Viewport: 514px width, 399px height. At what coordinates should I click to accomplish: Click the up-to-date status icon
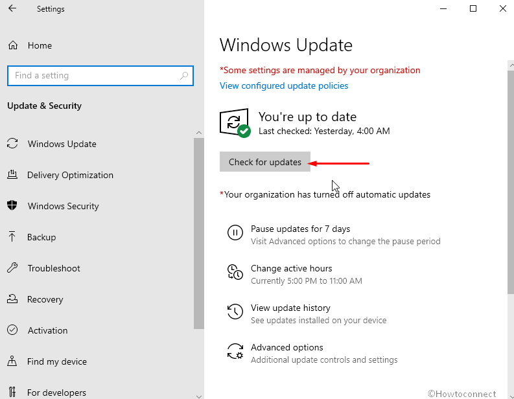click(x=235, y=122)
